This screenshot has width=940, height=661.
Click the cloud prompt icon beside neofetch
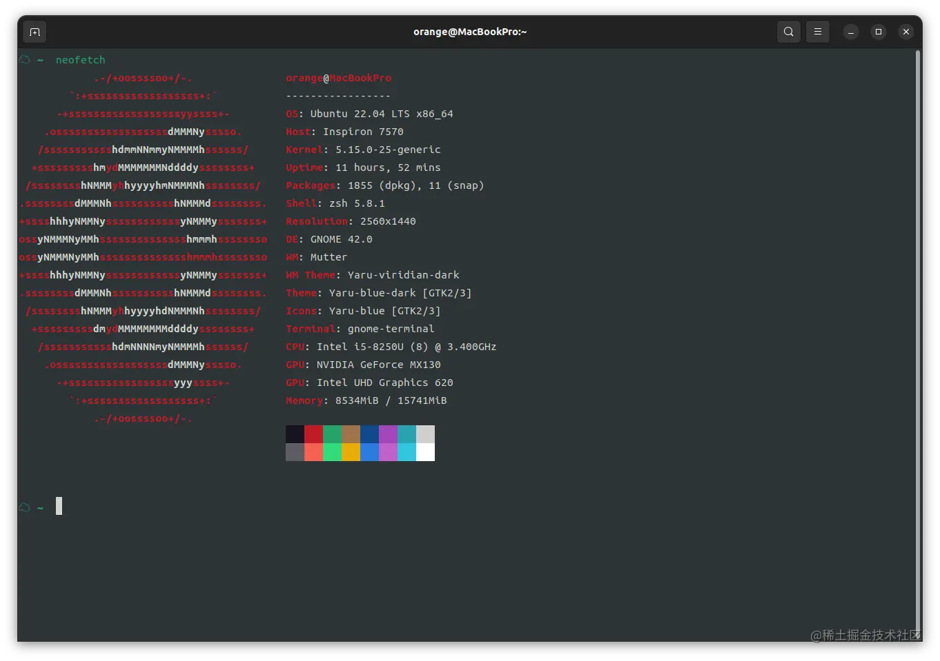[25, 60]
